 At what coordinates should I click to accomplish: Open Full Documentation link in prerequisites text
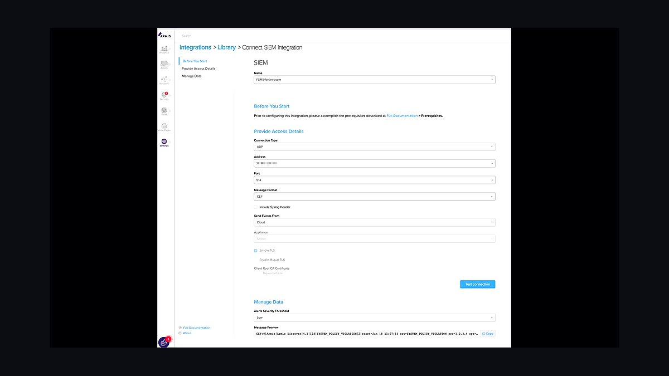click(402, 116)
